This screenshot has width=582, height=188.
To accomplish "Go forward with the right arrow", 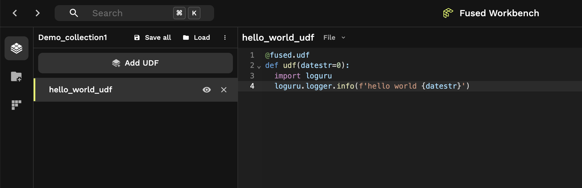I will coord(38,13).
